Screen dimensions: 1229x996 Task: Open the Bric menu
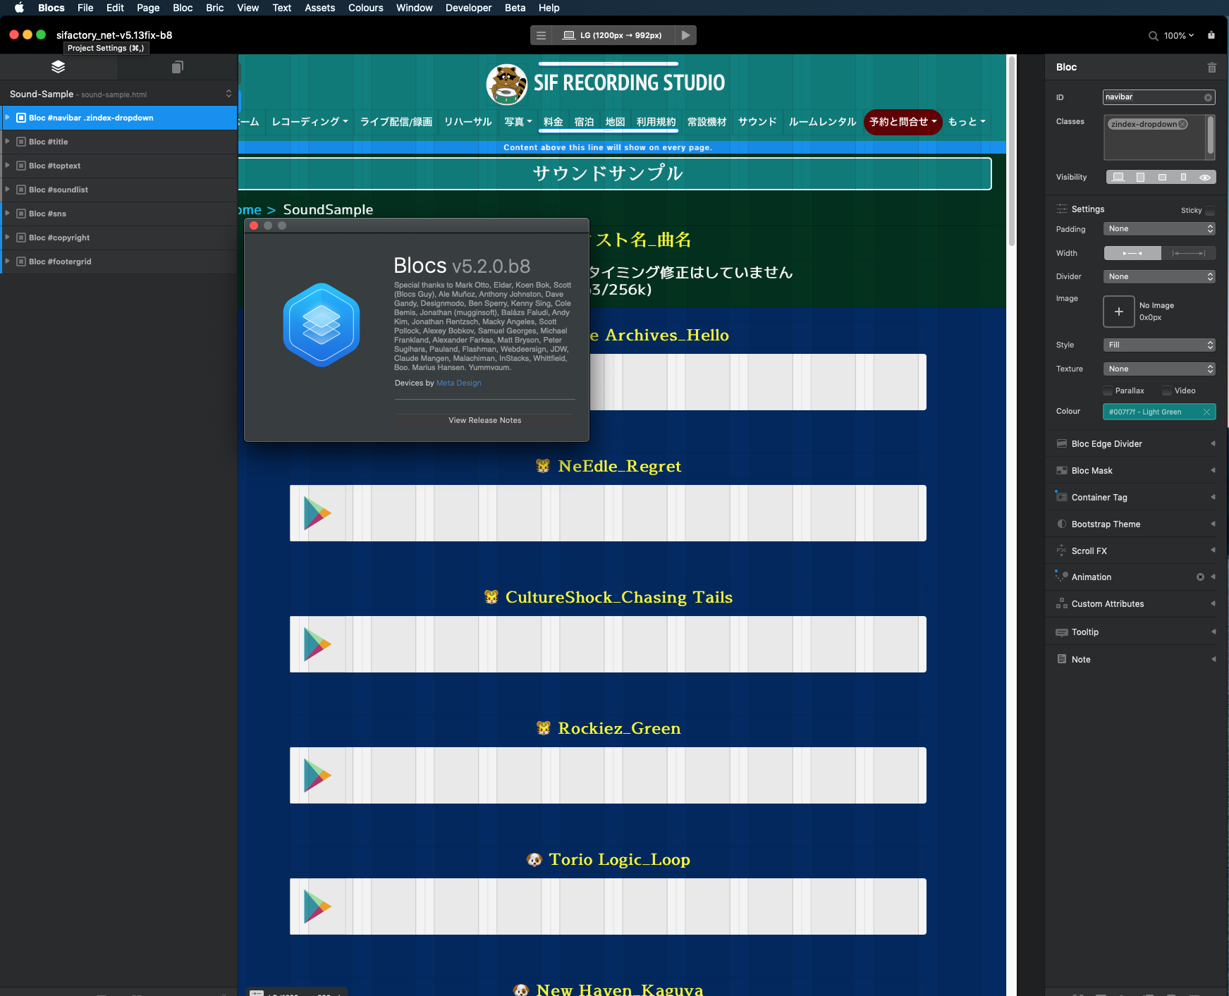pyautogui.click(x=214, y=8)
